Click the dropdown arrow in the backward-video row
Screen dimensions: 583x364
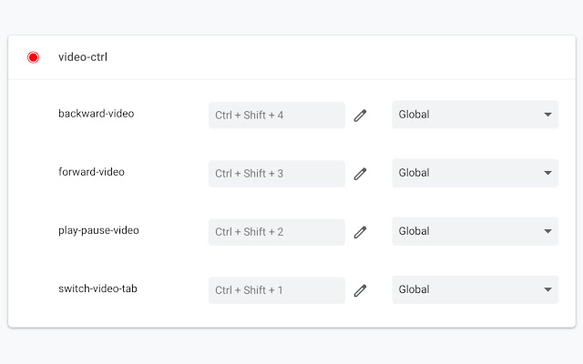point(547,115)
